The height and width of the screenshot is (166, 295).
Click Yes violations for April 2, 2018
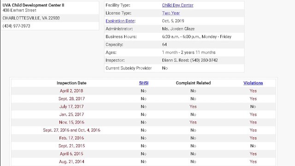pyautogui.click(x=253, y=91)
